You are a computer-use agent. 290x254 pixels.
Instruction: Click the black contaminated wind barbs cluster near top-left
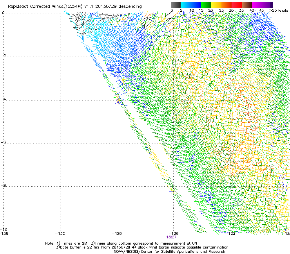(x=79, y=21)
